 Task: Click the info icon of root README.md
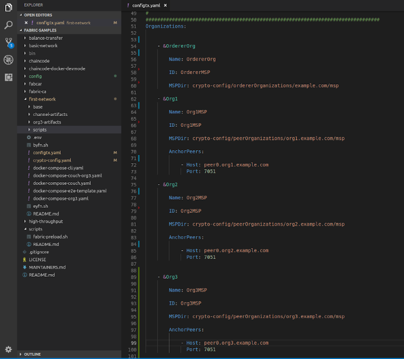(x=25, y=275)
